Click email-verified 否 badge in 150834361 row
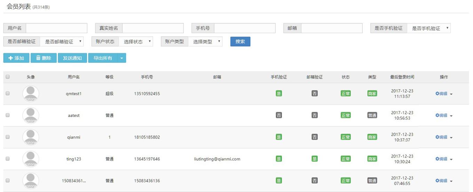Image resolution: width=473 pixels, height=192 pixels. tap(315, 181)
